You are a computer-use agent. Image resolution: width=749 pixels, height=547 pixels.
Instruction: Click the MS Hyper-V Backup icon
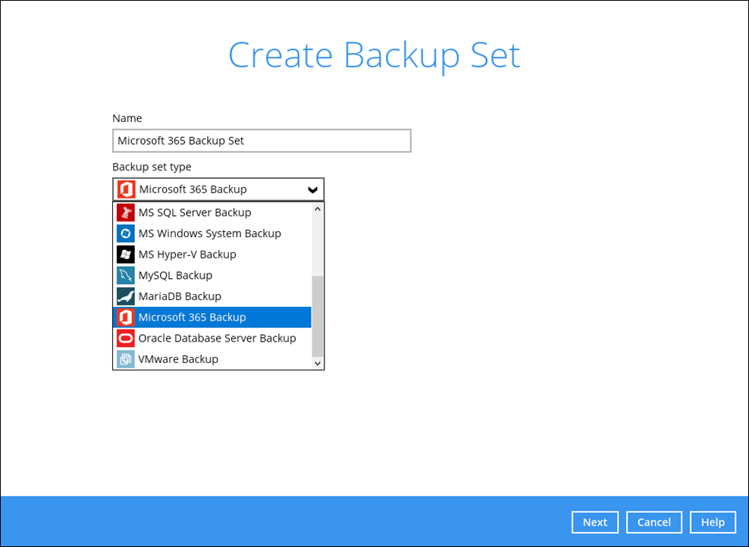tap(126, 255)
